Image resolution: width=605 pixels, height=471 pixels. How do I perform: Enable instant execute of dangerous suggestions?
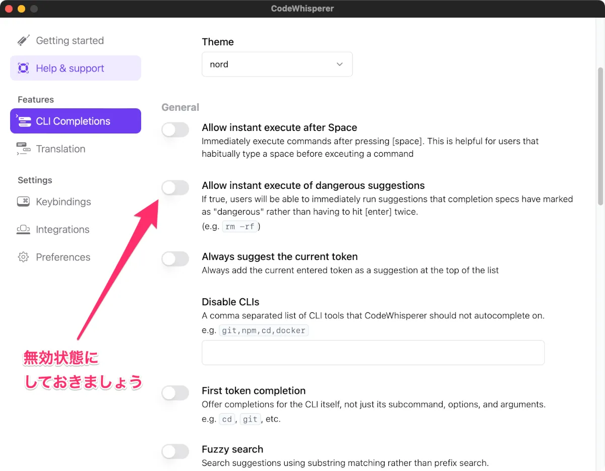click(175, 188)
